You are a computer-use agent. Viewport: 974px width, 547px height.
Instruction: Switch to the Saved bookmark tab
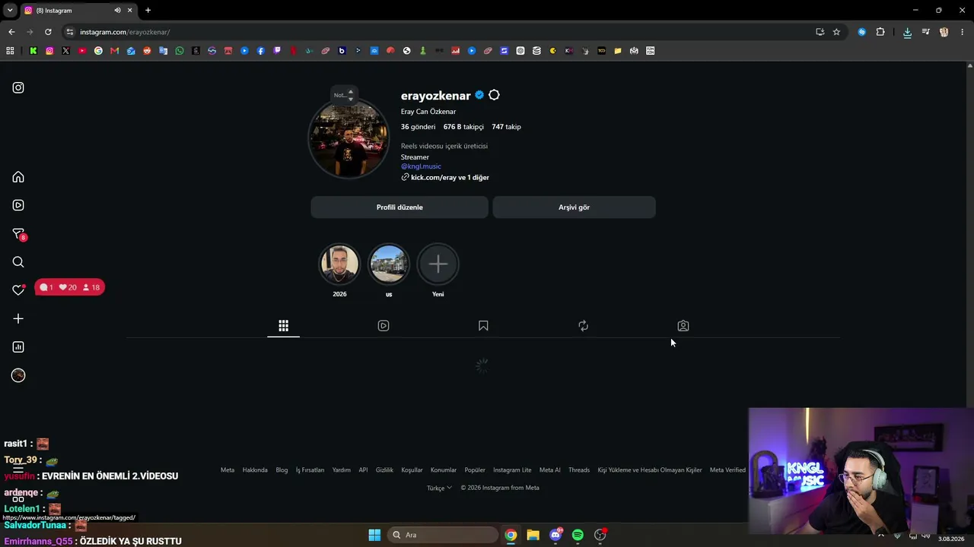click(x=483, y=326)
